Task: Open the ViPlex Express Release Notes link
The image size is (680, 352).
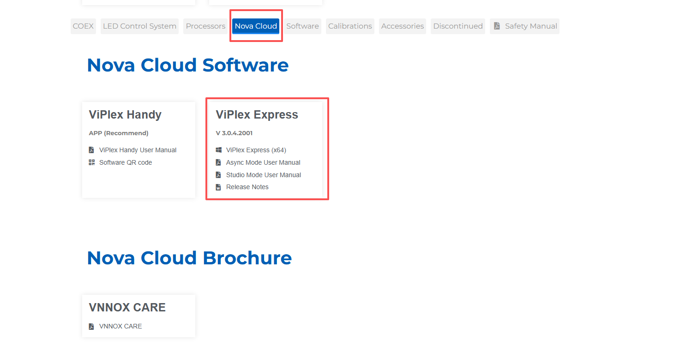Action: [x=247, y=187]
